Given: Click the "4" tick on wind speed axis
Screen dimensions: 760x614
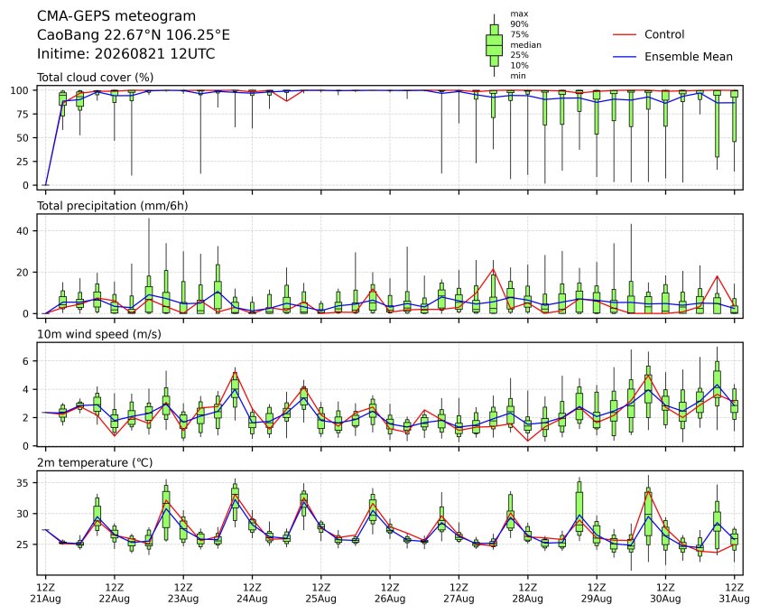Looking at the screenshot, I should click(x=26, y=389).
